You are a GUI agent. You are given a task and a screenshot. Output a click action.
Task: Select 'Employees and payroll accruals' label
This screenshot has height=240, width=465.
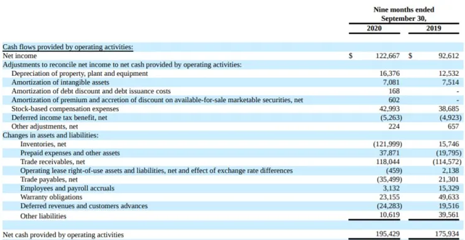(x=67, y=188)
